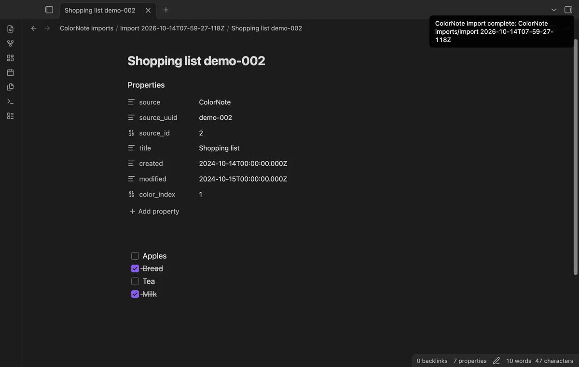Toggle the left sidebar icon
Screen dimensions: 579x367
click(x=49, y=10)
